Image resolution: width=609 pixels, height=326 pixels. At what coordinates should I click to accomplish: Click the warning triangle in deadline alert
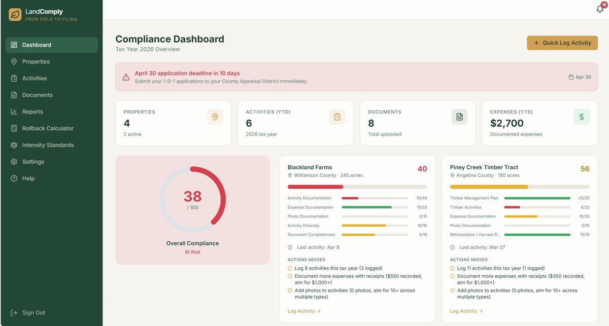coord(126,77)
